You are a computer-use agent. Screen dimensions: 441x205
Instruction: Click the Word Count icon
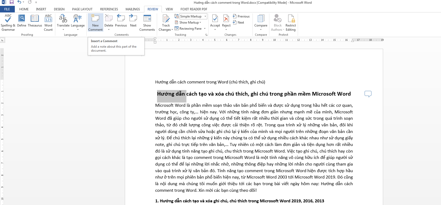(48, 19)
